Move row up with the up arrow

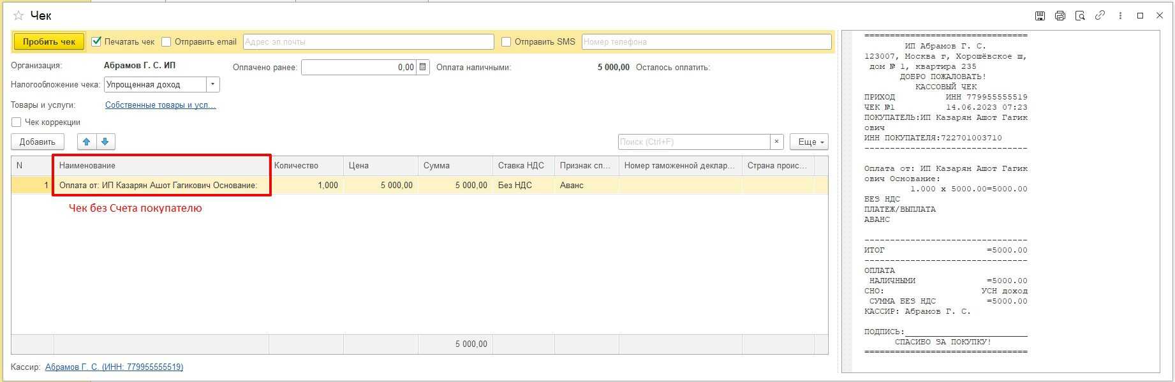pos(87,142)
